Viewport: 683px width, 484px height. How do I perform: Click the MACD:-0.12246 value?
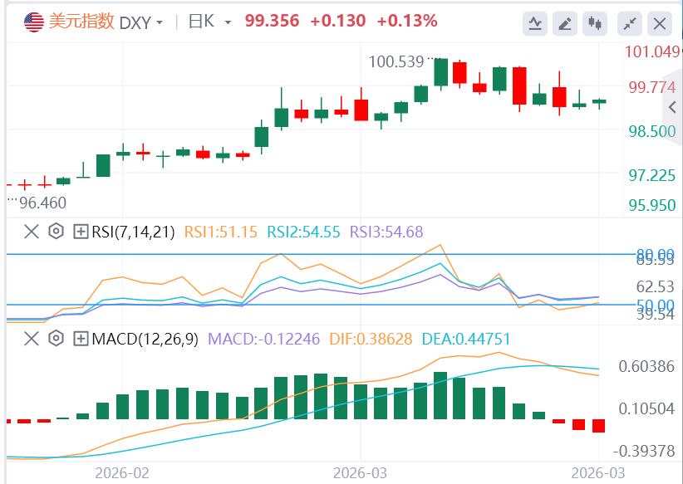tap(264, 339)
